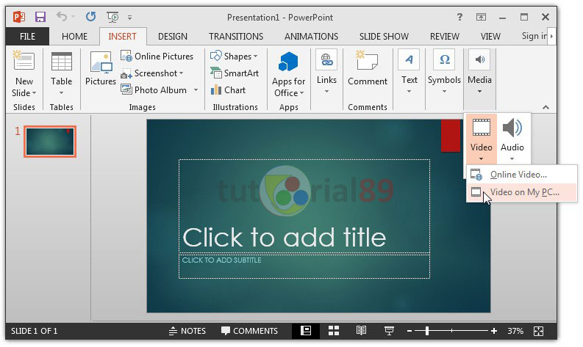Insert a new Comment
Viewport: 583px width, 347px height.
(x=368, y=69)
